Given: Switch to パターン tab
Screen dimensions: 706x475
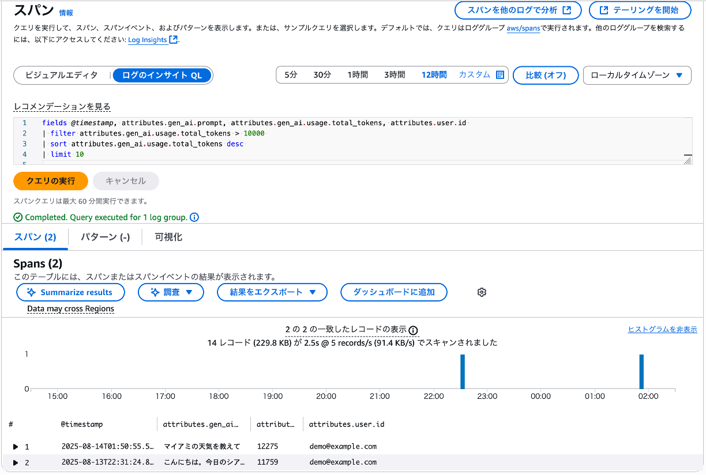Looking at the screenshot, I should coord(105,237).
